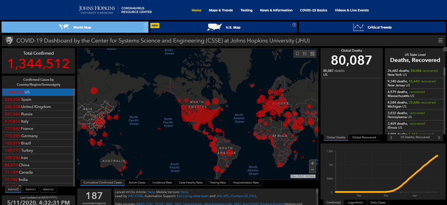
Task: Open the Maps & Trends menu
Action: 221,10
